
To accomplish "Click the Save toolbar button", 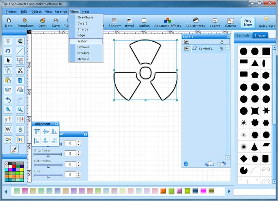I will pos(56,23).
